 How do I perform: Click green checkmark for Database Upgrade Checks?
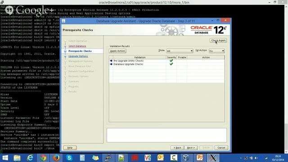(171, 64)
